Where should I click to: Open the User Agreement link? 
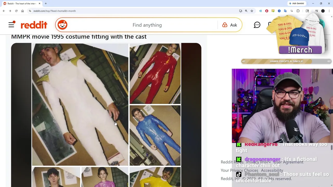pyautogui.click(x=288, y=162)
